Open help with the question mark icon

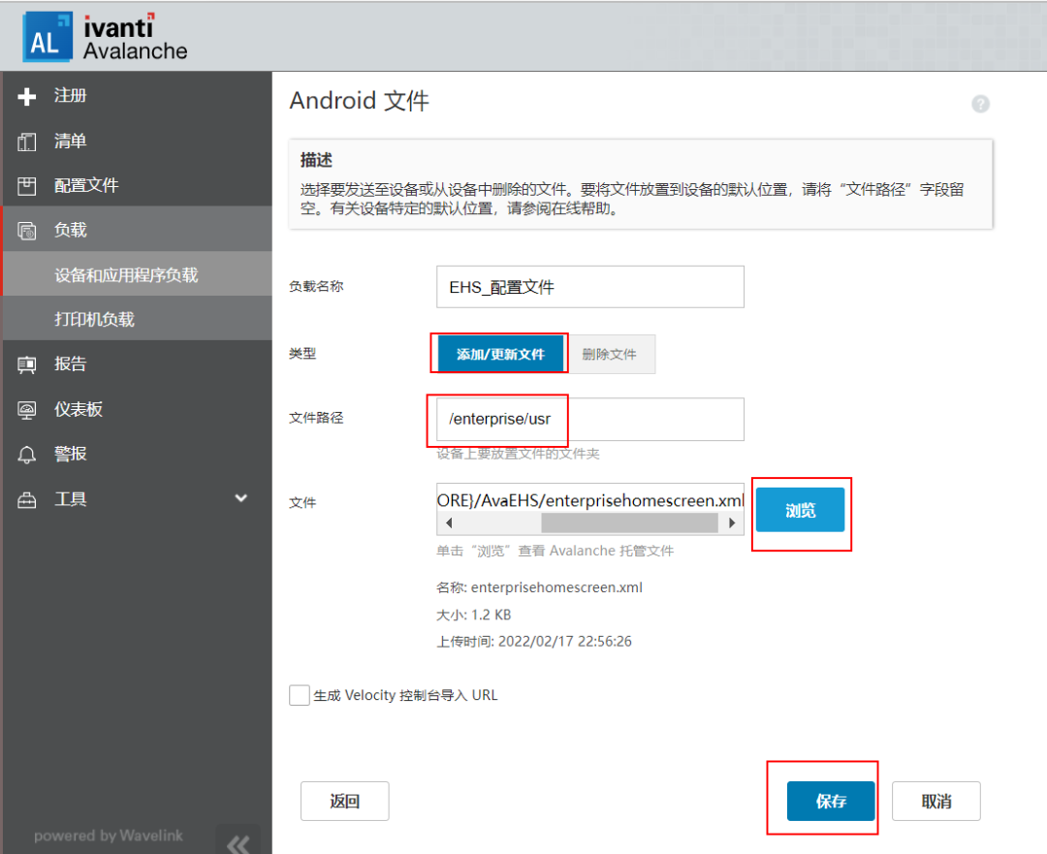coord(980,104)
